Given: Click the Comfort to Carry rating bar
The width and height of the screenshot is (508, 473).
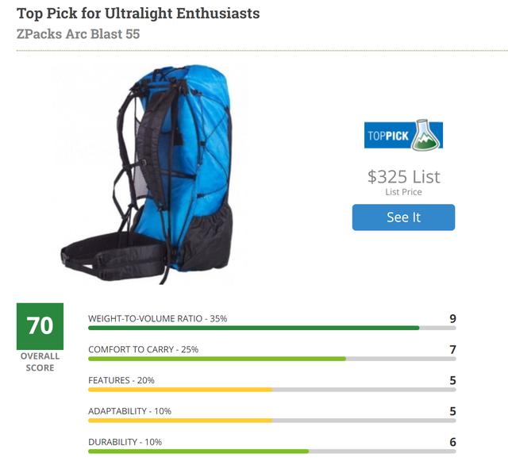Looking at the screenshot, I should point(271,359).
